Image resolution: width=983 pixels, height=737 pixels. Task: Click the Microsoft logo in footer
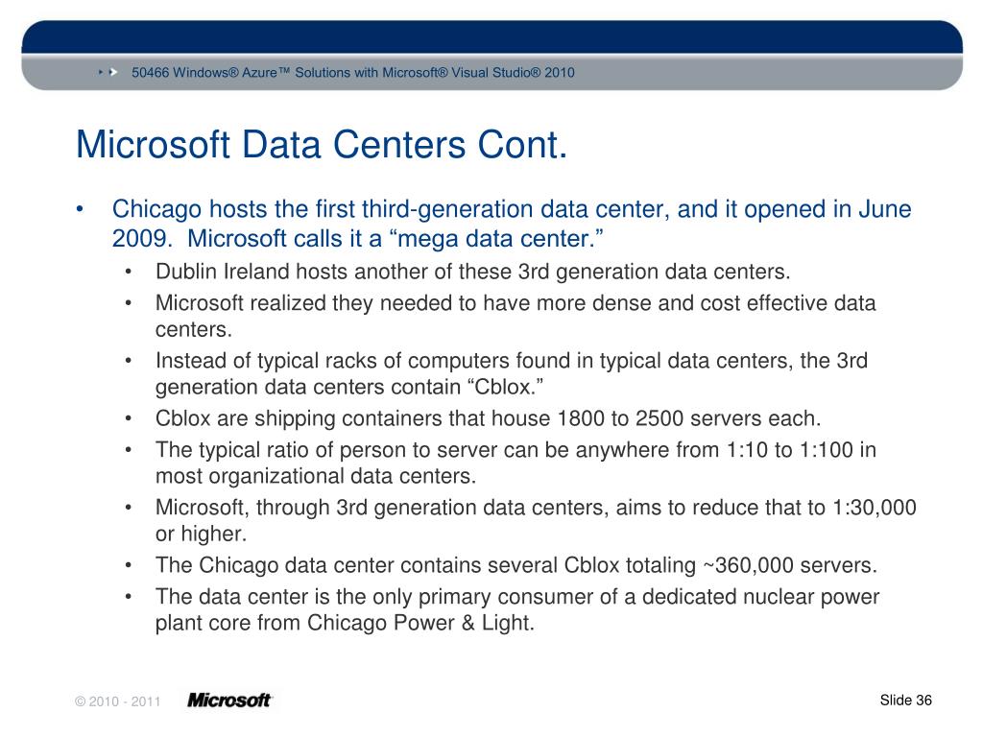pyautogui.click(x=229, y=700)
